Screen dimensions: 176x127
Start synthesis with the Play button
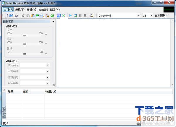point(70,16)
